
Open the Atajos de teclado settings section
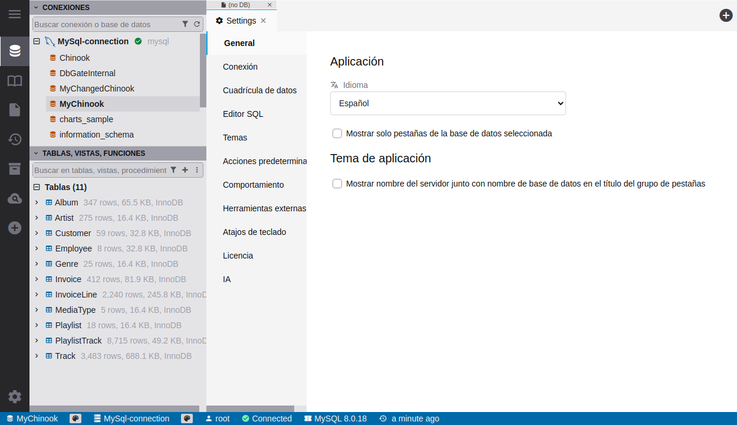point(254,232)
